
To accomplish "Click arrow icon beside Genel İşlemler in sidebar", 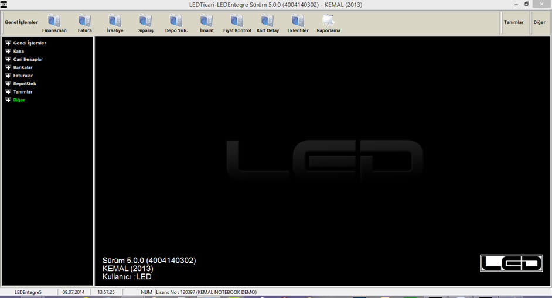I will click(8, 43).
